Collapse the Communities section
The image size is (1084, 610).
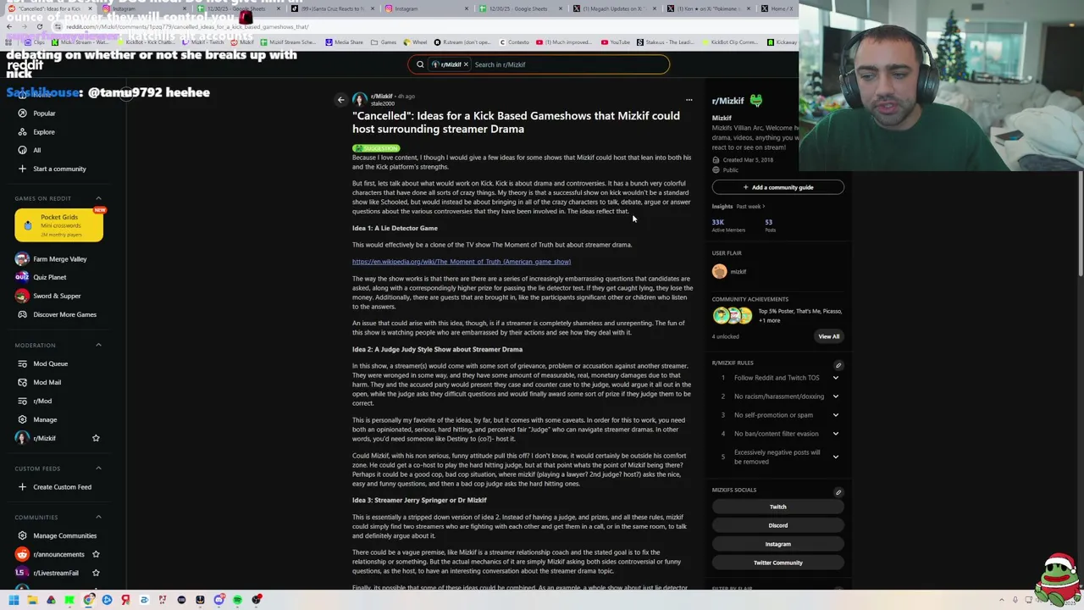[x=98, y=517]
